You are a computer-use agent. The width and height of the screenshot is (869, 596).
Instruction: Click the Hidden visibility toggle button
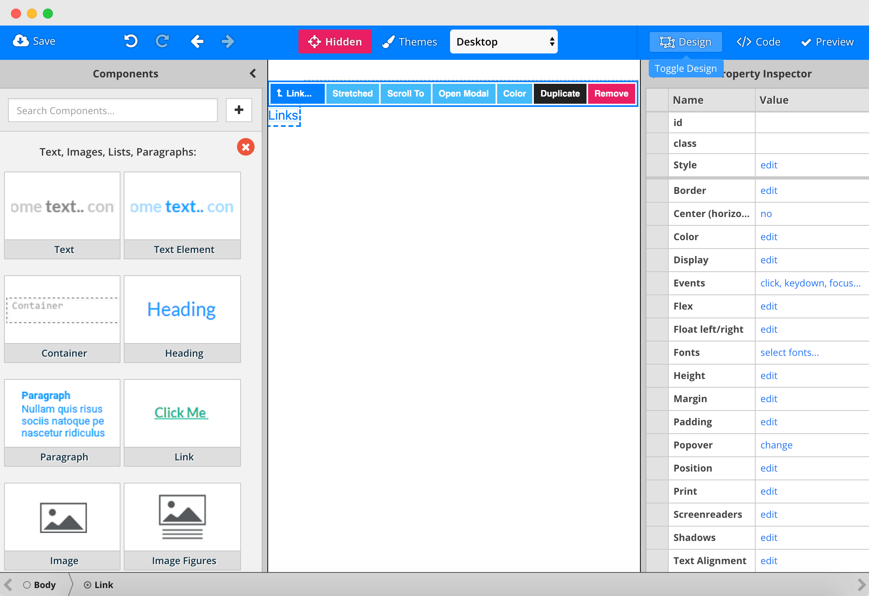334,41
